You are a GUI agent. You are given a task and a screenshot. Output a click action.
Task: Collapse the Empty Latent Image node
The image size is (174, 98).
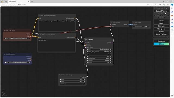tap(60, 75)
